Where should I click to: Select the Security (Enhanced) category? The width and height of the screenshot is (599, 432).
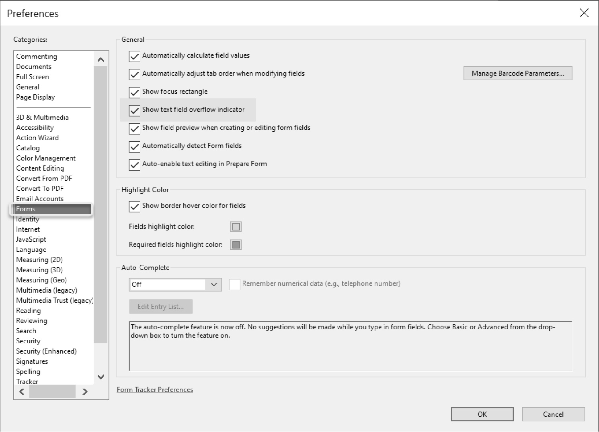(46, 351)
